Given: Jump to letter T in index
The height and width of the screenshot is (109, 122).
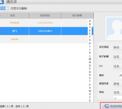Looking at the screenshot, I should (90, 81).
